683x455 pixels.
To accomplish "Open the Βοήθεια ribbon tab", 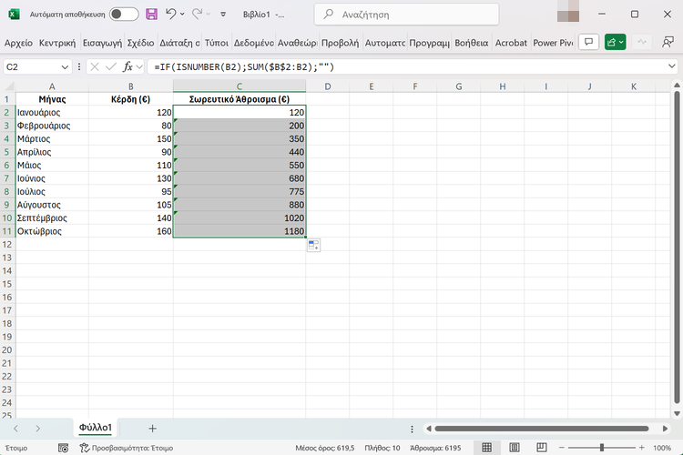I will [472, 43].
